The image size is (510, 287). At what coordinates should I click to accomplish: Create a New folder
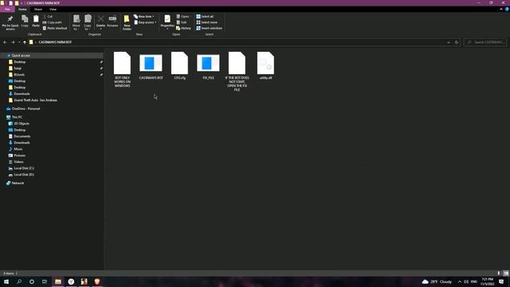tap(127, 22)
